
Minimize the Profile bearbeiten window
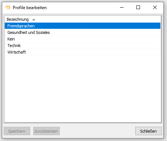pos(122,8)
